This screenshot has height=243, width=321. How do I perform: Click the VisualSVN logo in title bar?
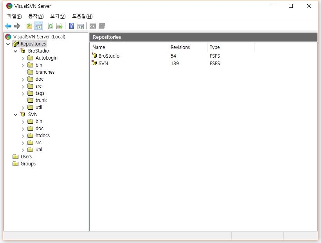9,6
